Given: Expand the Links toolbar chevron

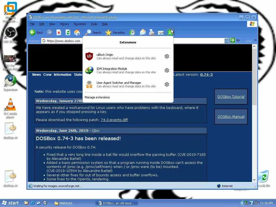Looking at the screenshot, I should click(x=256, y=40).
